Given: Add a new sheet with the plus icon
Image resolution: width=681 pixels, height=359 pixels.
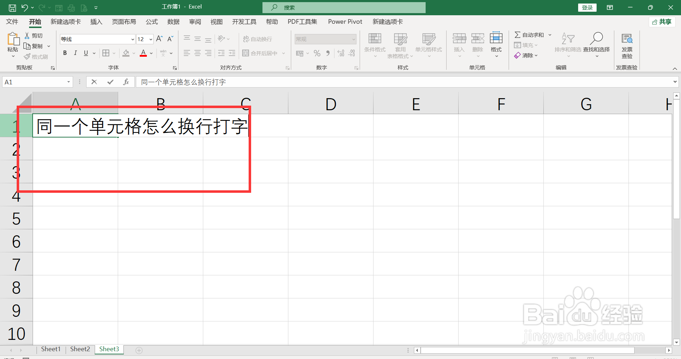Looking at the screenshot, I should (139, 350).
